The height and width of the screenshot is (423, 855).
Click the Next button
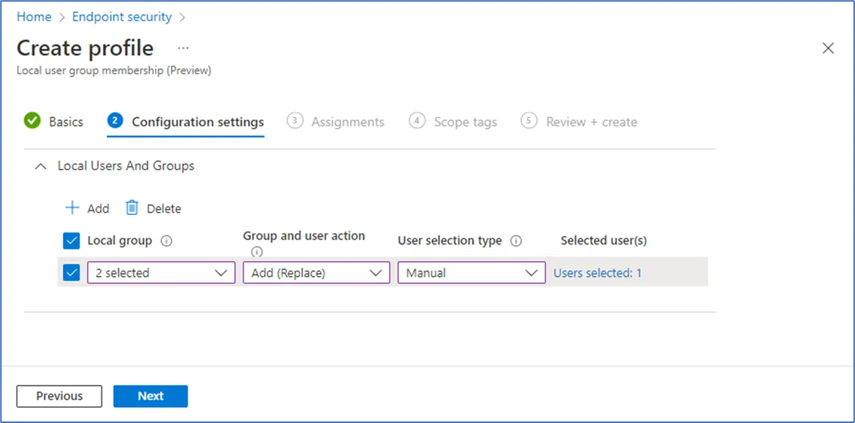(x=151, y=397)
